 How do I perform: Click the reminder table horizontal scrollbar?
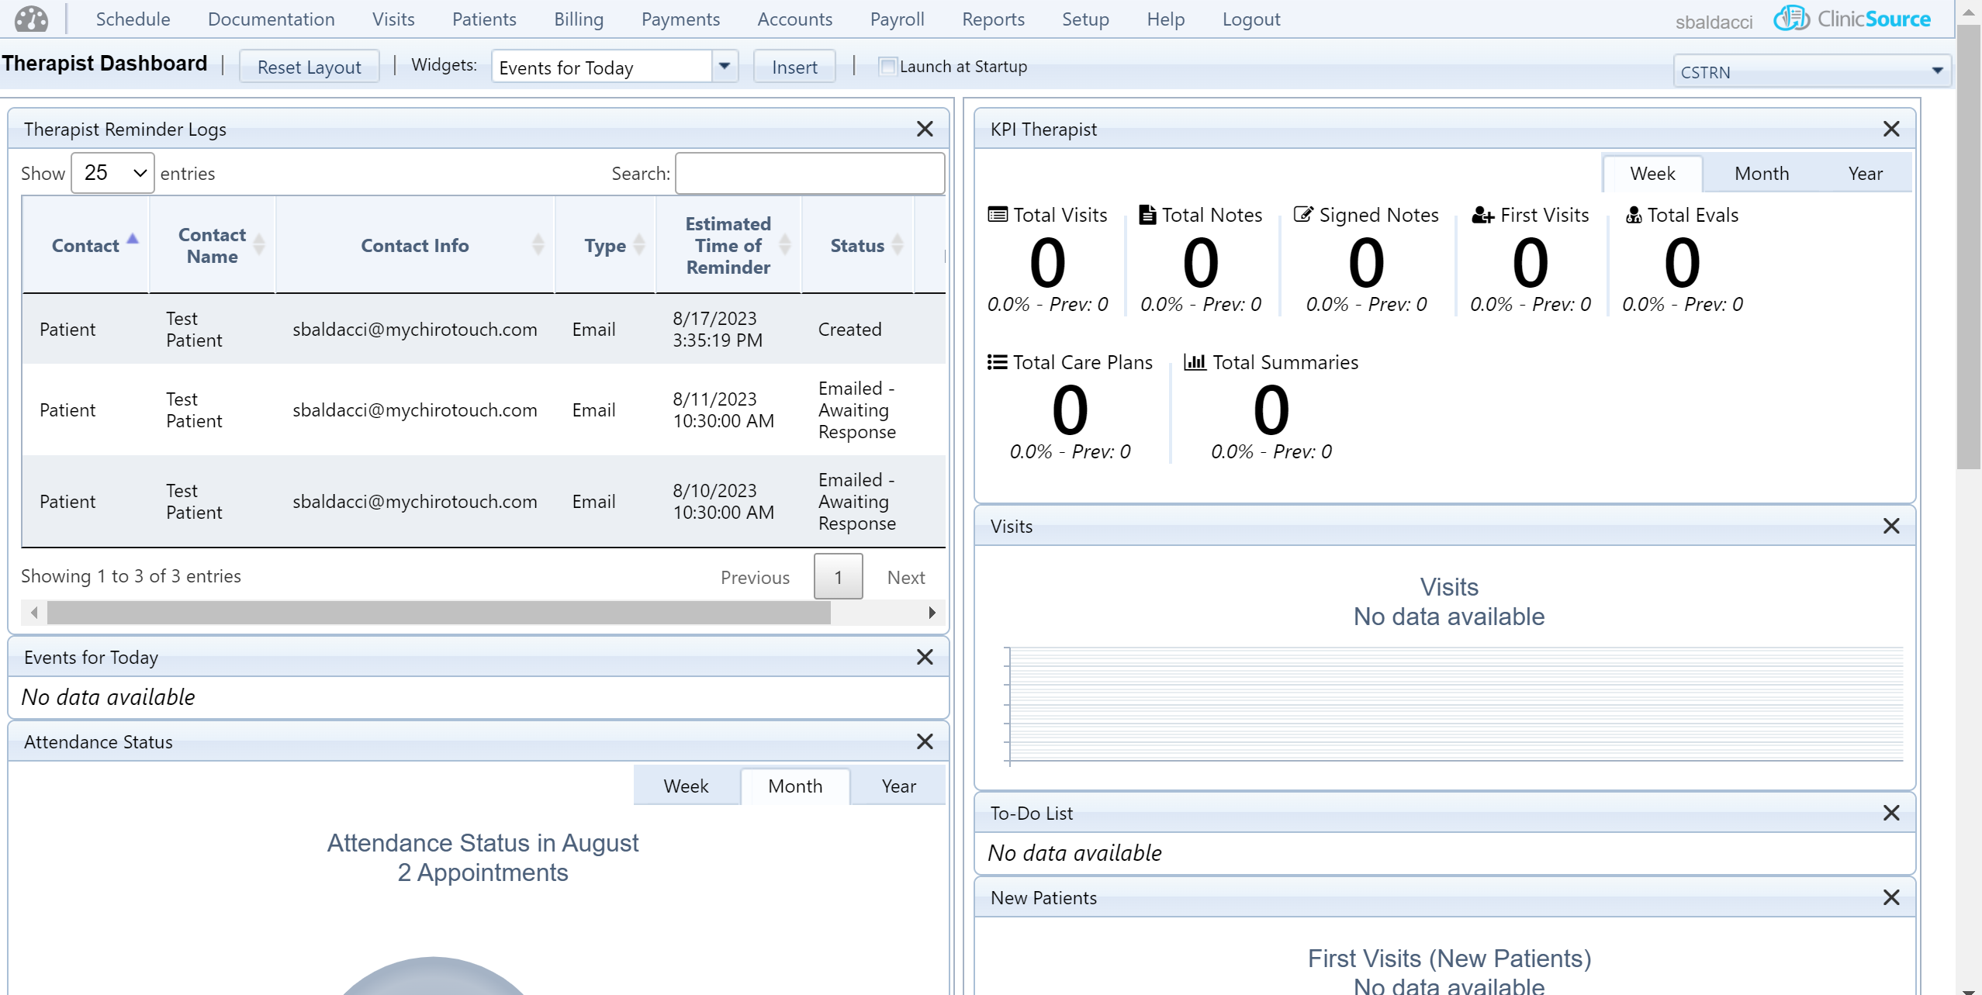[x=438, y=613]
